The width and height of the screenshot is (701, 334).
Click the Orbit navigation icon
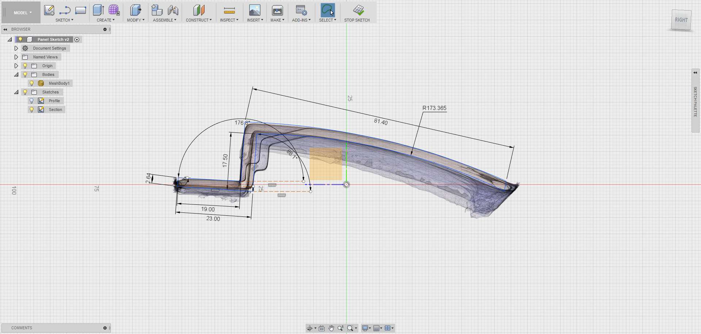tap(310, 328)
